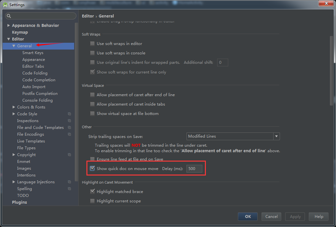This screenshot has width=336, height=227.
Task: Click the Delay (ms) input field
Action: pyautogui.click(x=194, y=169)
